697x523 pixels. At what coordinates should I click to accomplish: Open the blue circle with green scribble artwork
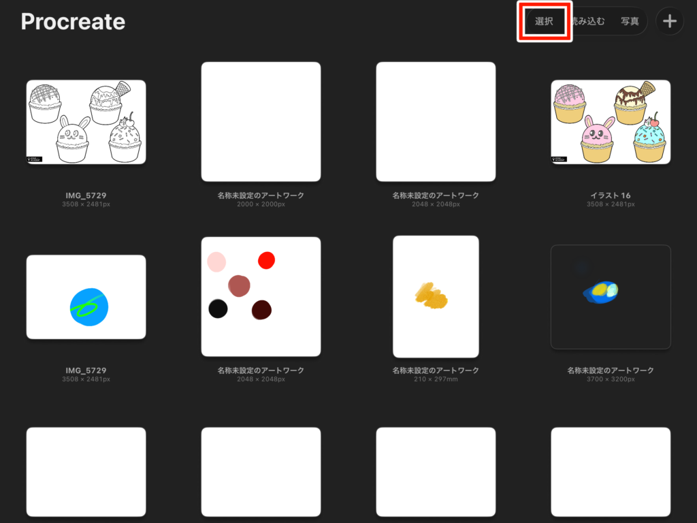pos(86,297)
